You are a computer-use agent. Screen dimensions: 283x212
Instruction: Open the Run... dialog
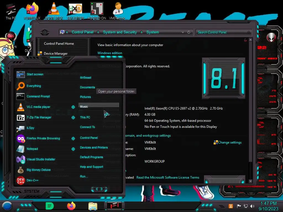[x=84, y=176]
